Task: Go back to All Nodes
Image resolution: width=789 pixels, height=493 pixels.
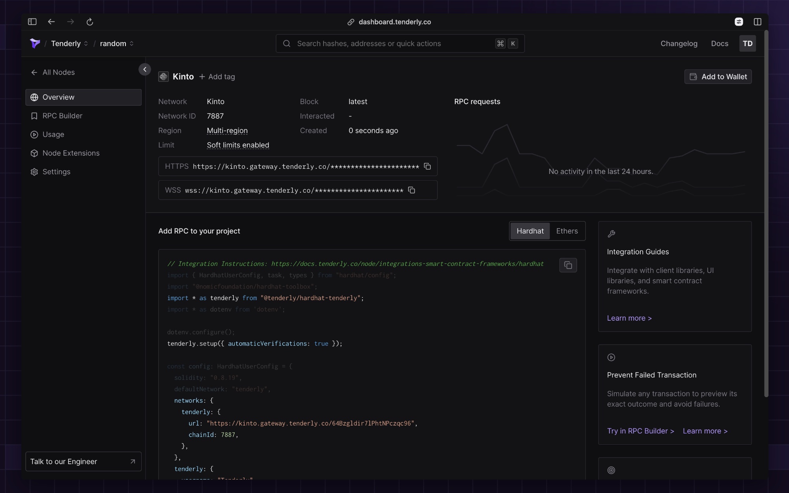Action: pyautogui.click(x=52, y=72)
